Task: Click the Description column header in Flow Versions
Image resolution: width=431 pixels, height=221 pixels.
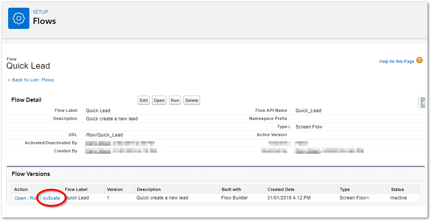Action: pos(149,189)
